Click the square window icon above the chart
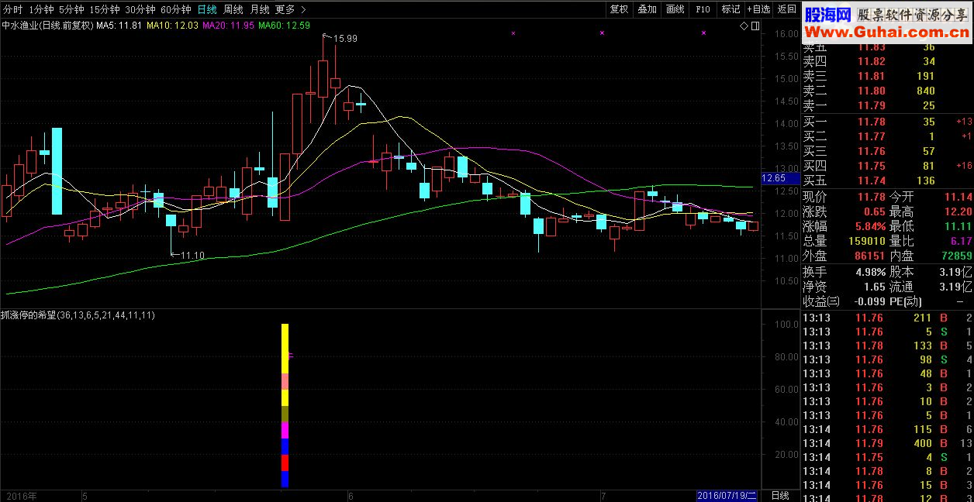This screenshot has width=974, height=502. pos(755,26)
